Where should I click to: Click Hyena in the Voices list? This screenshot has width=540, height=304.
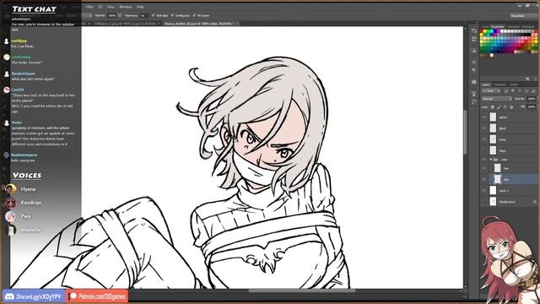click(x=28, y=189)
